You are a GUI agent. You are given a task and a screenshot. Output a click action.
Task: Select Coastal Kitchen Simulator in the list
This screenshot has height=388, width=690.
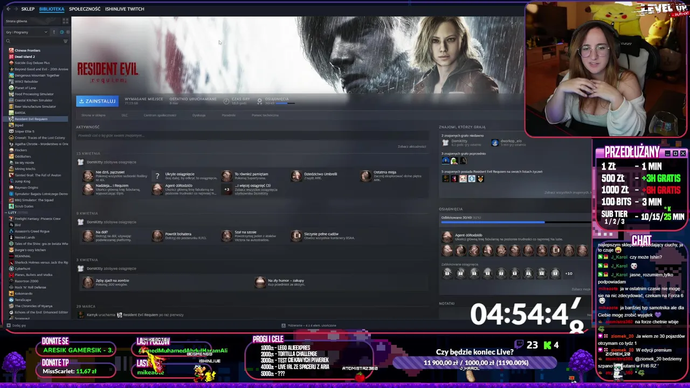point(33,100)
